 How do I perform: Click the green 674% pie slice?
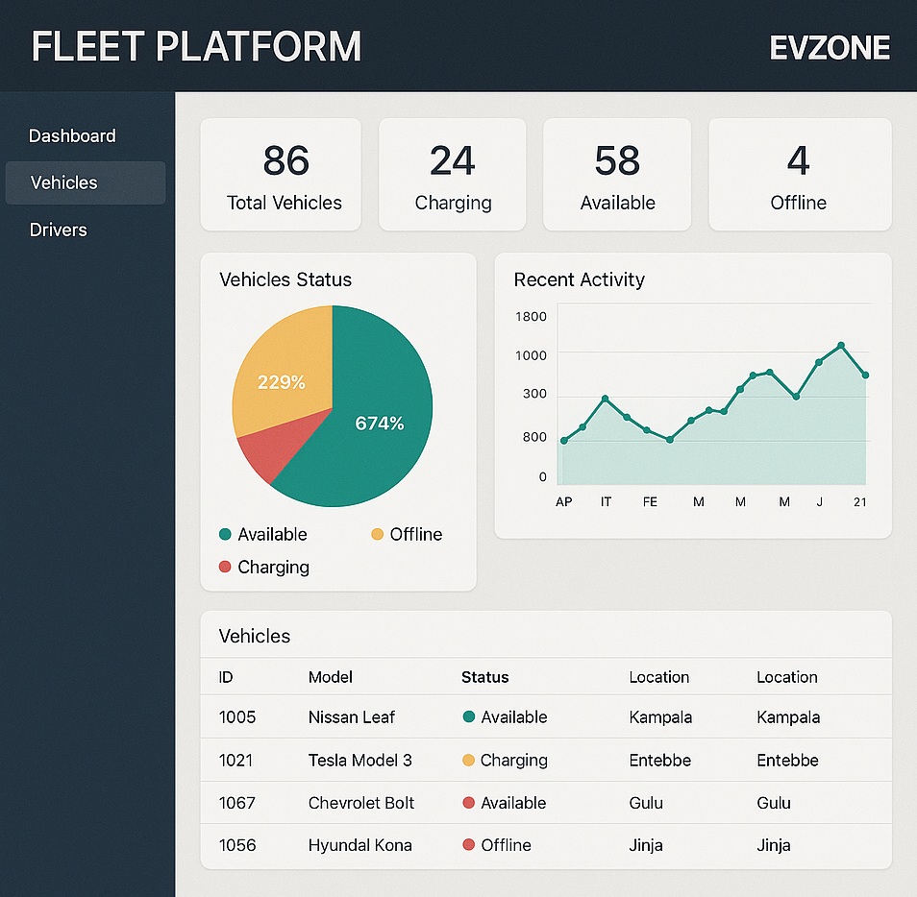click(380, 423)
